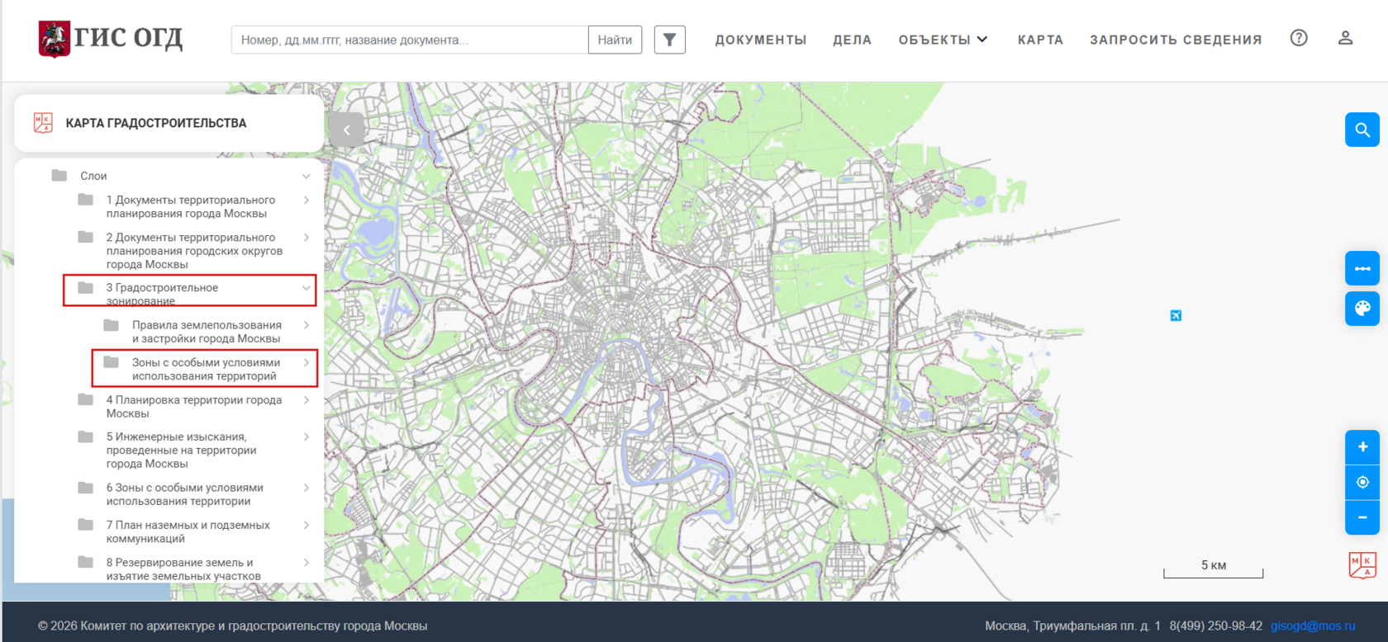Expand 7 План наземных и подземных chevron
This screenshot has width=1388, height=642.
307,525
